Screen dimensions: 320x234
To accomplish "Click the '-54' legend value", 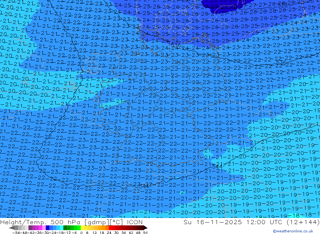I will (x=16, y=233).
